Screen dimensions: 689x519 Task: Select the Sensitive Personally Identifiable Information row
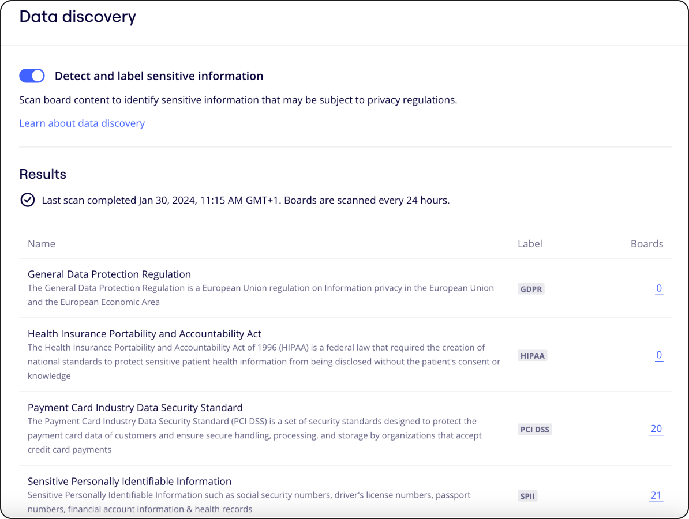(129, 482)
